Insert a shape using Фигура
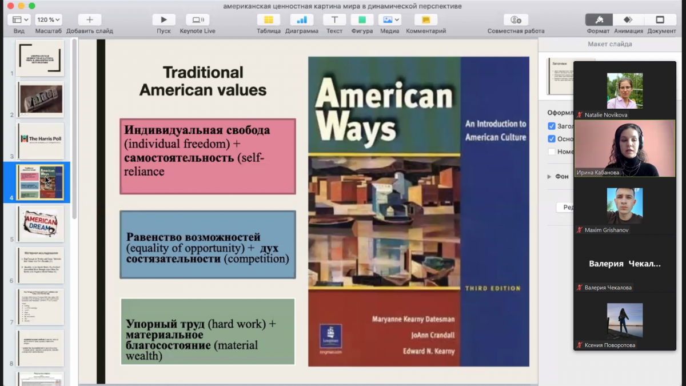Image resolution: width=686 pixels, height=386 pixels. [362, 20]
